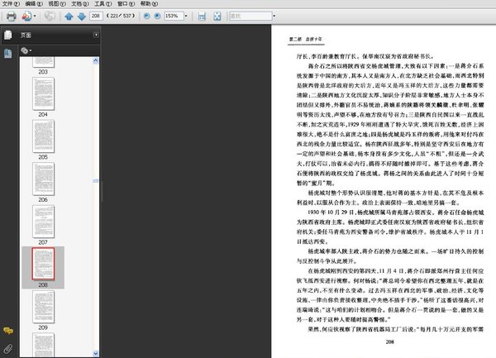The height and width of the screenshot is (358, 496).
Task: Open the Pages panel options gear dropdown
Action: (26, 50)
